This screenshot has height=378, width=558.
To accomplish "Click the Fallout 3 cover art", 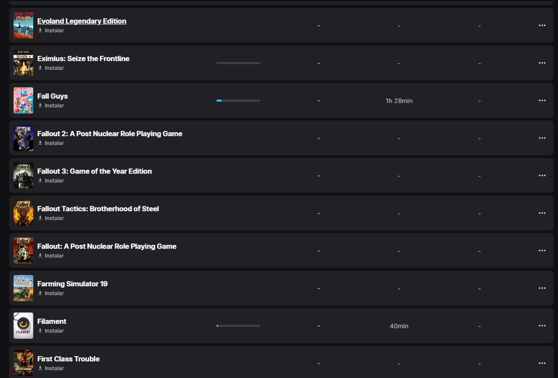I will (x=23, y=175).
